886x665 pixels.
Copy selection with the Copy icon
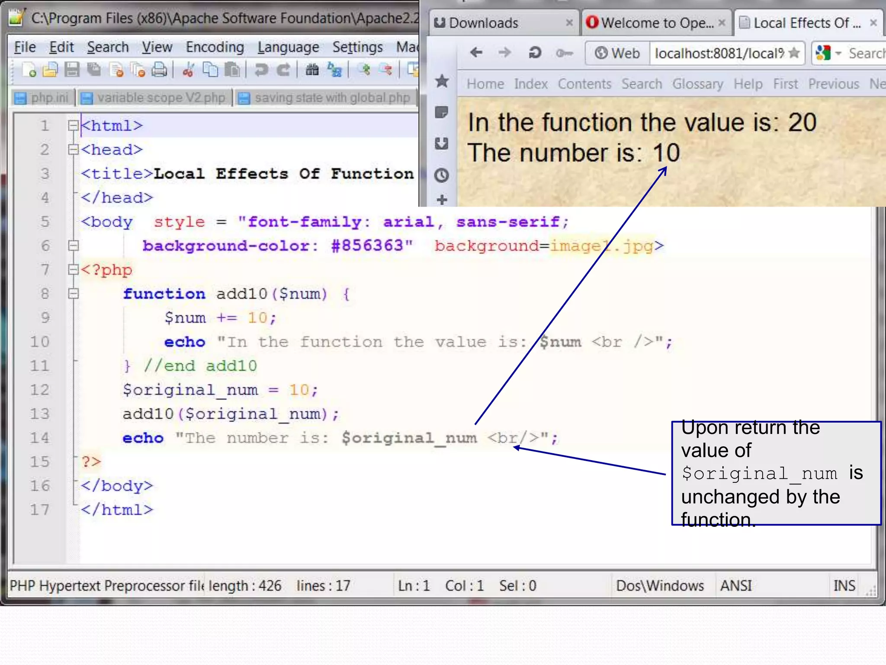coord(211,70)
